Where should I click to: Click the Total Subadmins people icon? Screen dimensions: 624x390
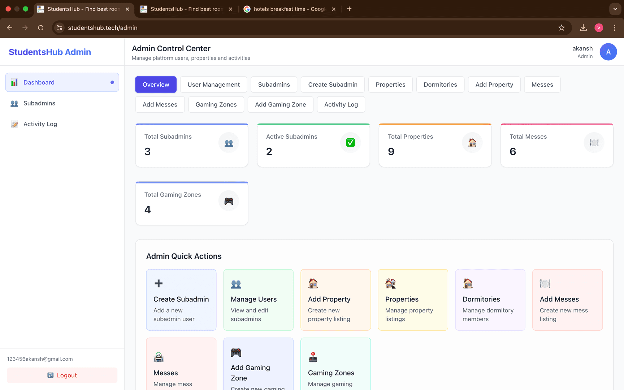(229, 143)
